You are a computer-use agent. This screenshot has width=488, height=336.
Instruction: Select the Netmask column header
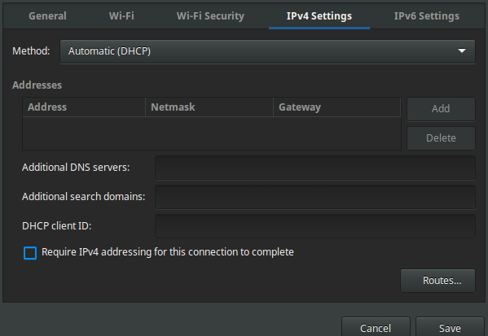coord(209,107)
